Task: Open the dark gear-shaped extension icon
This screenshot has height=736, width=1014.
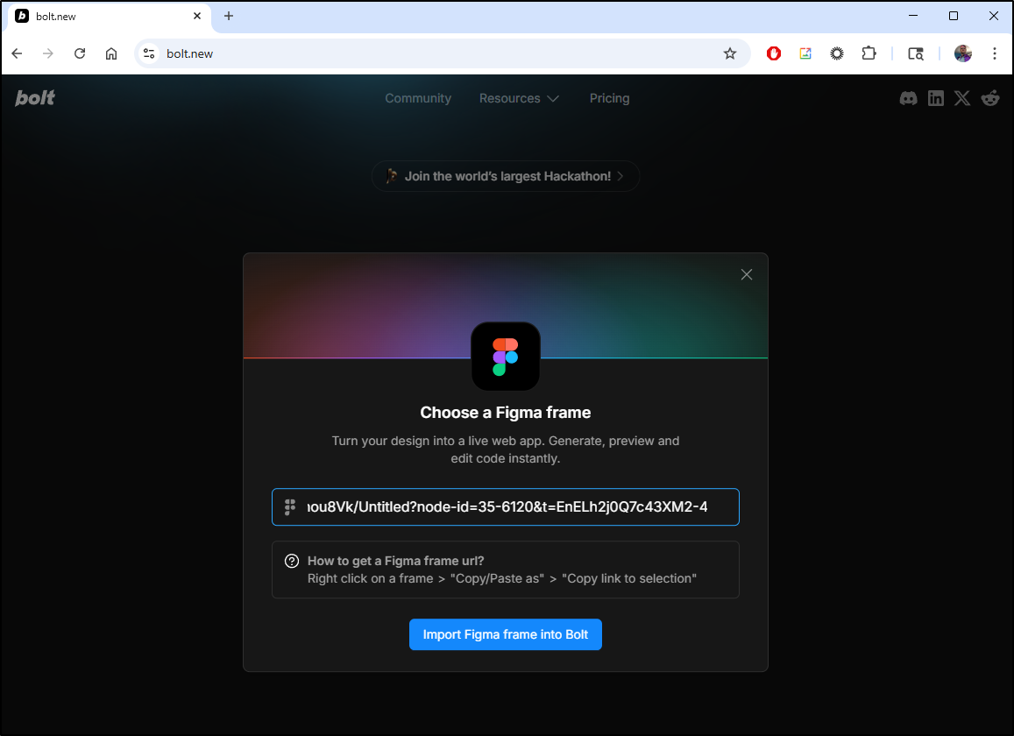Action: pos(837,53)
